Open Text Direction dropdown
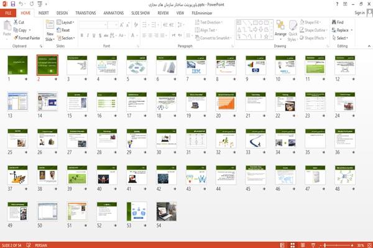 [209, 22]
